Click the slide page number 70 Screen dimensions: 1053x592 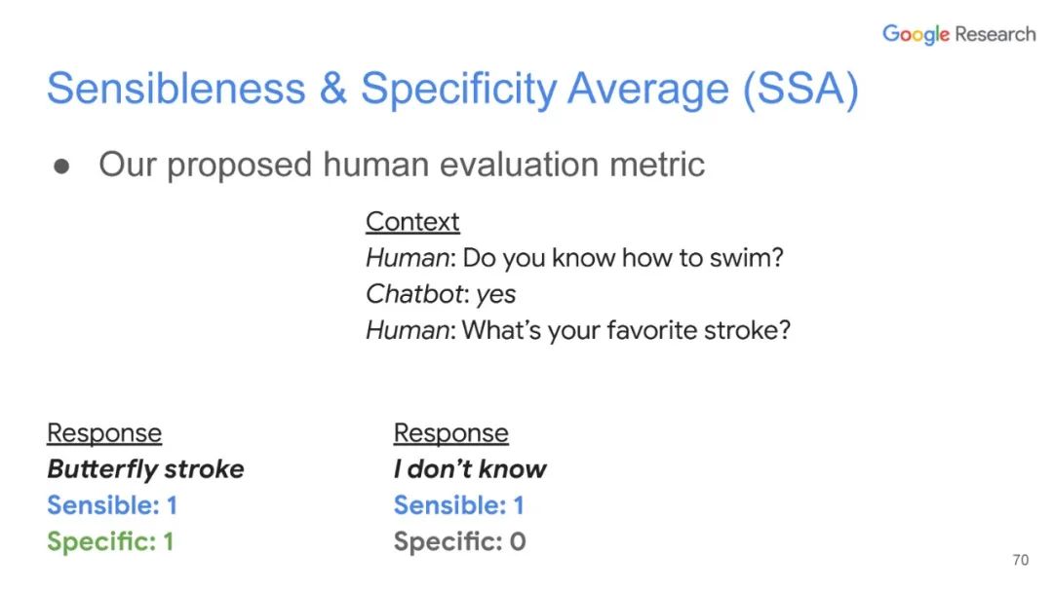[x=1020, y=560]
